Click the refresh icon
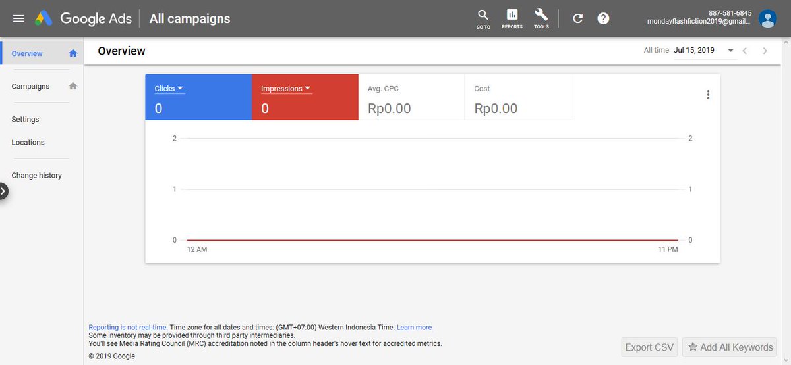791x365 pixels. (578, 18)
